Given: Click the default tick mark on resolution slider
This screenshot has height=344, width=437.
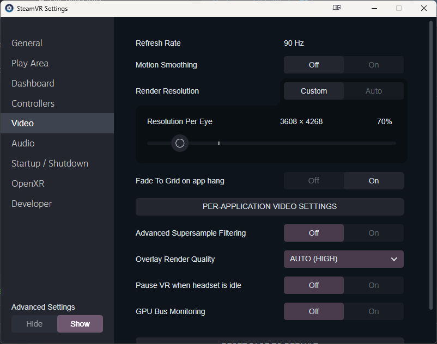Looking at the screenshot, I should point(218,143).
